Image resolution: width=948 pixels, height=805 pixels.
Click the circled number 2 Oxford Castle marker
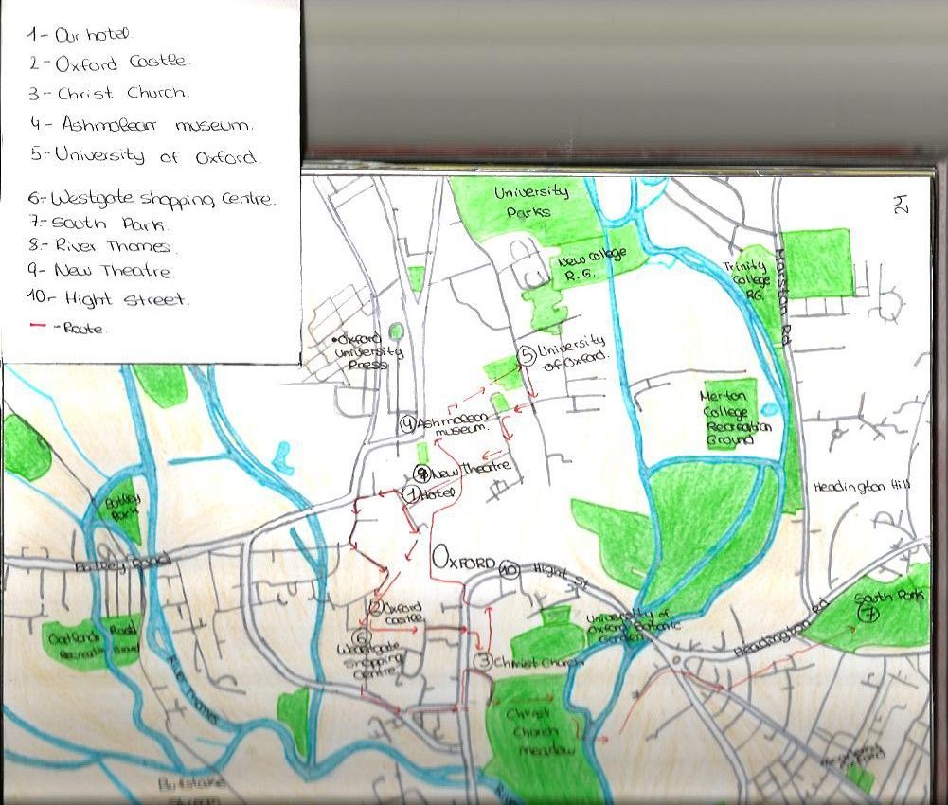(x=375, y=607)
